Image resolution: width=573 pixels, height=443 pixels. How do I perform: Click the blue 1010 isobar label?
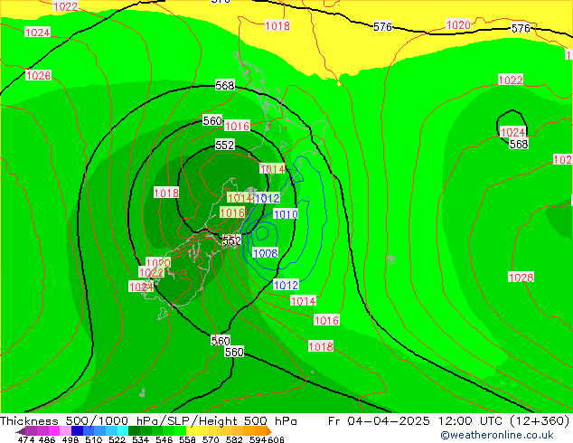[286, 214]
